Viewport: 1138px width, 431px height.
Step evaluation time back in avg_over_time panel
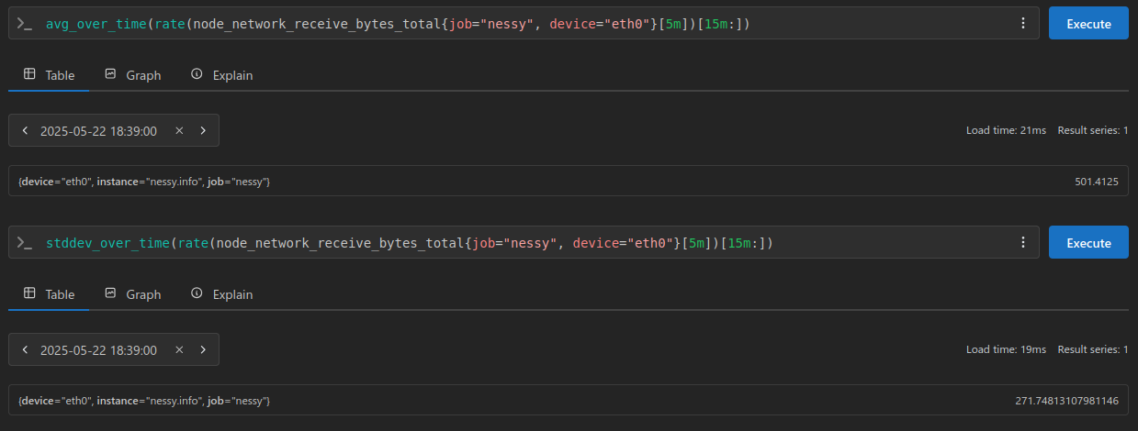pos(25,131)
